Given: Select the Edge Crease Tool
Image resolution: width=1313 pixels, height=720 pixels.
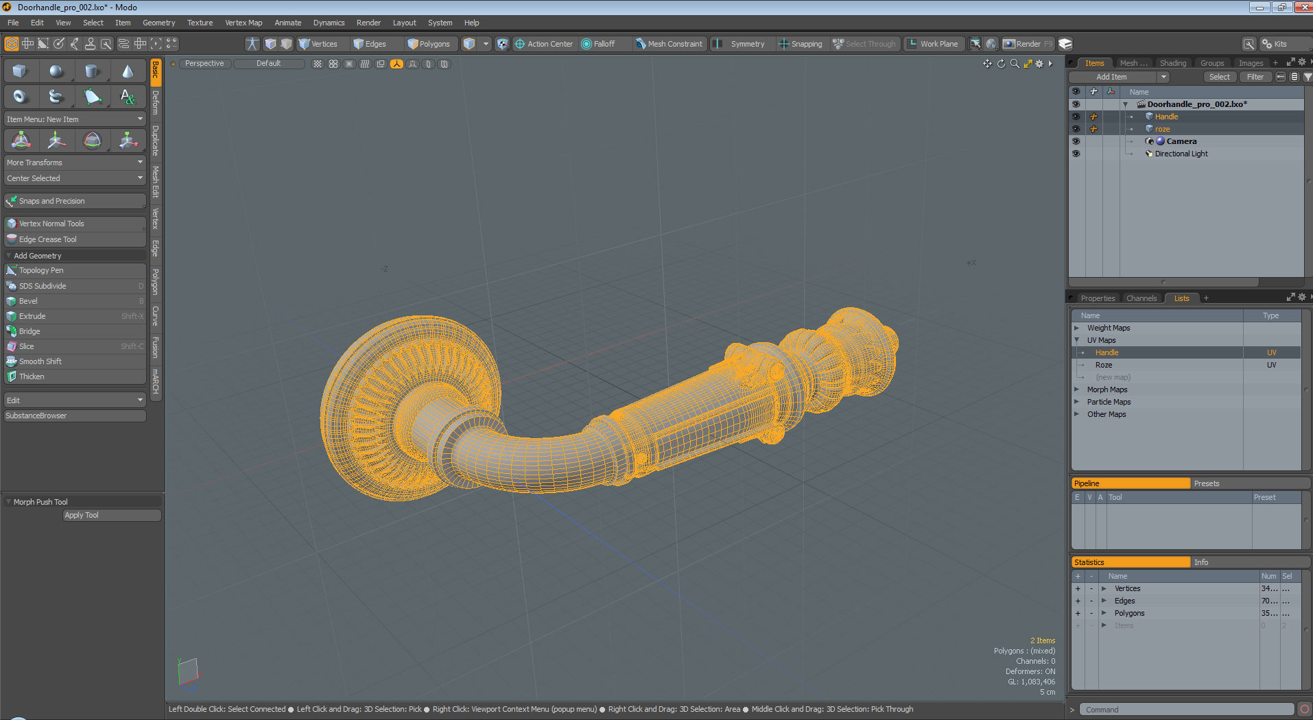Looking at the screenshot, I should 75,239.
